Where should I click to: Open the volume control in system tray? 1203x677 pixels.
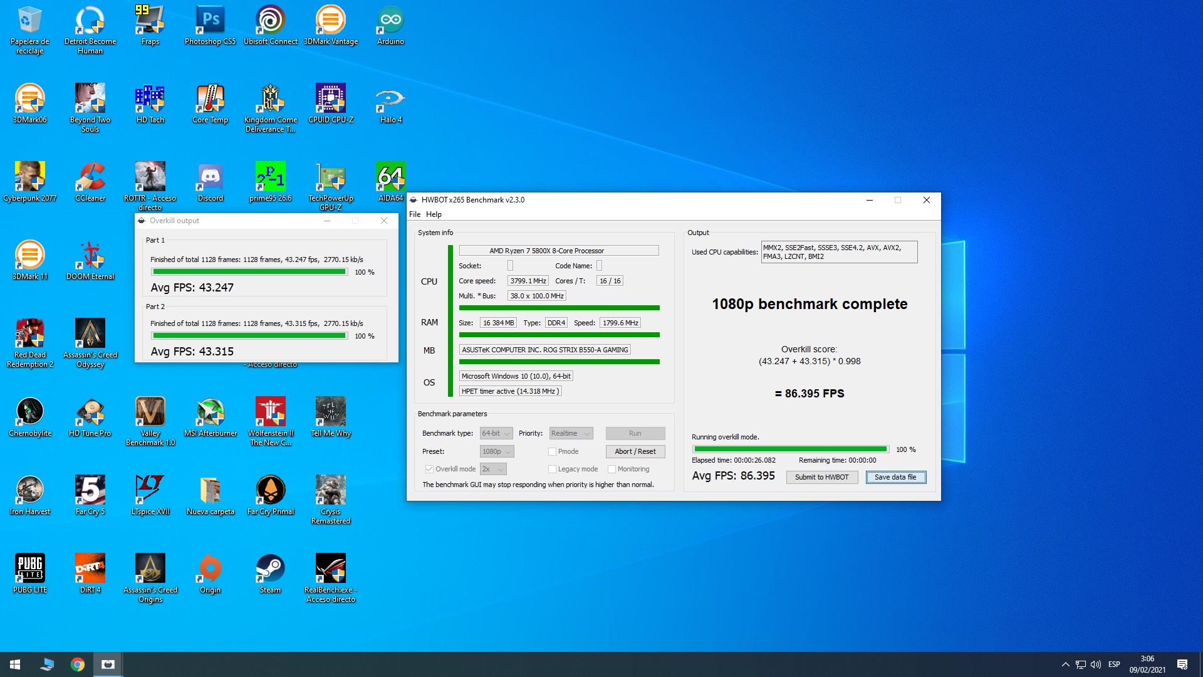[1096, 664]
